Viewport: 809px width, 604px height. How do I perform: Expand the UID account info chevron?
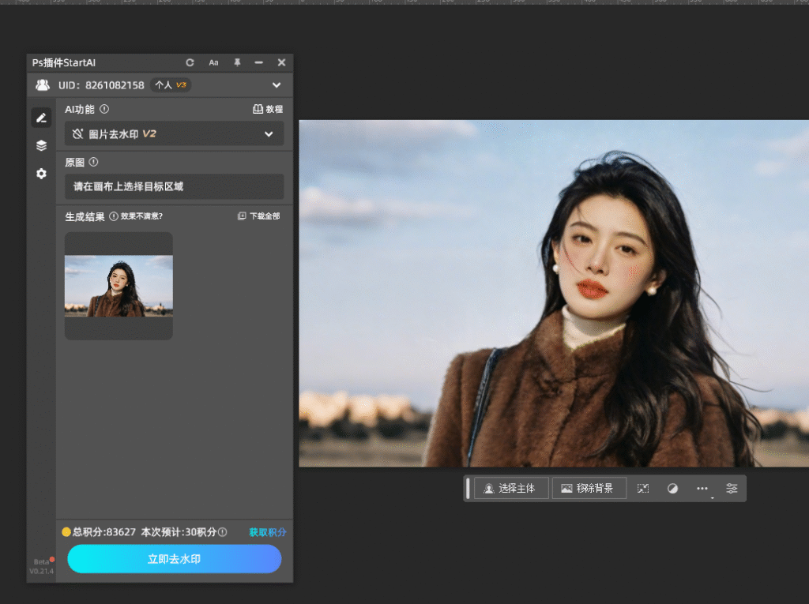(x=277, y=84)
